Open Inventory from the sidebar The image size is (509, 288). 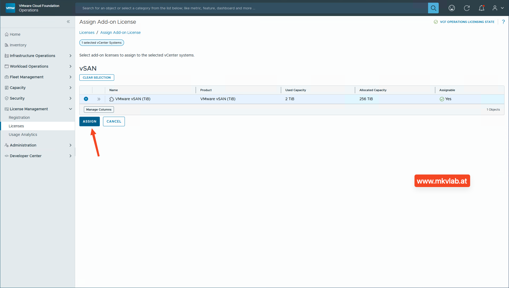tap(18, 45)
